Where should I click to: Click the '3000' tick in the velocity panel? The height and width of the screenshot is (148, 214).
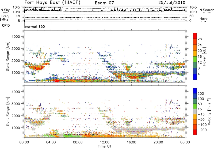(16, 104)
